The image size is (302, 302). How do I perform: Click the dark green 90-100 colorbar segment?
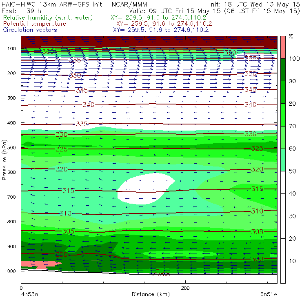coord(283,70)
